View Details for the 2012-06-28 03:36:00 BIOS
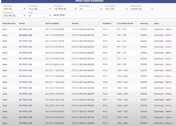Screen dimensions: 176x126 click(168, 117)
